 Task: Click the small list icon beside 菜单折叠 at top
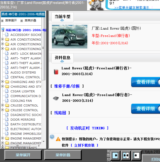tap(22, 21)
